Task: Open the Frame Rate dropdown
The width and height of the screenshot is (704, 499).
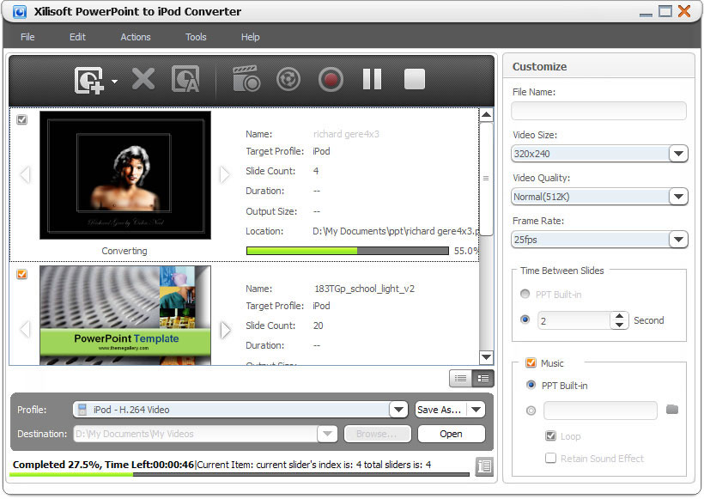Action: pos(678,240)
